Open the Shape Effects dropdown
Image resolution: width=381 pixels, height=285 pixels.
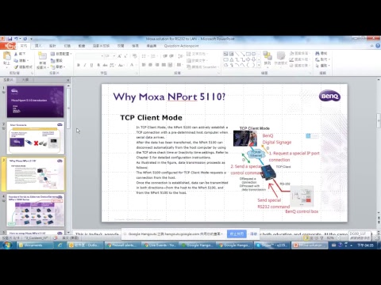click(x=299, y=66)
